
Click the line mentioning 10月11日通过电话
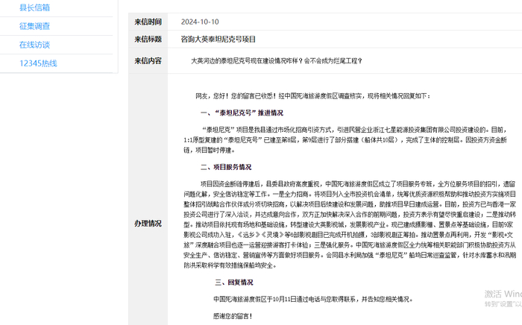[313, 300]
